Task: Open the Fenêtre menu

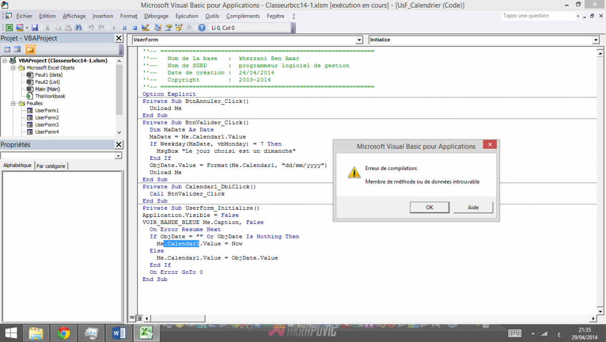Action: pyautogui.click(x=276, y=16)
